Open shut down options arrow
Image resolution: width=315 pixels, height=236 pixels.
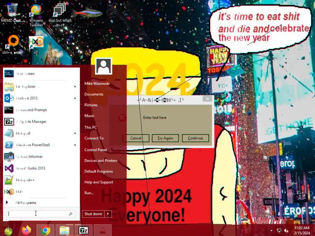point(108,214)
